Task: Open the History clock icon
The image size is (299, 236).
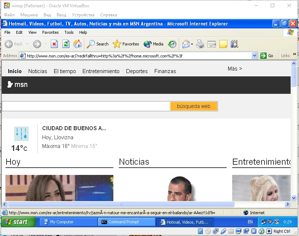Action: [172, 44]
